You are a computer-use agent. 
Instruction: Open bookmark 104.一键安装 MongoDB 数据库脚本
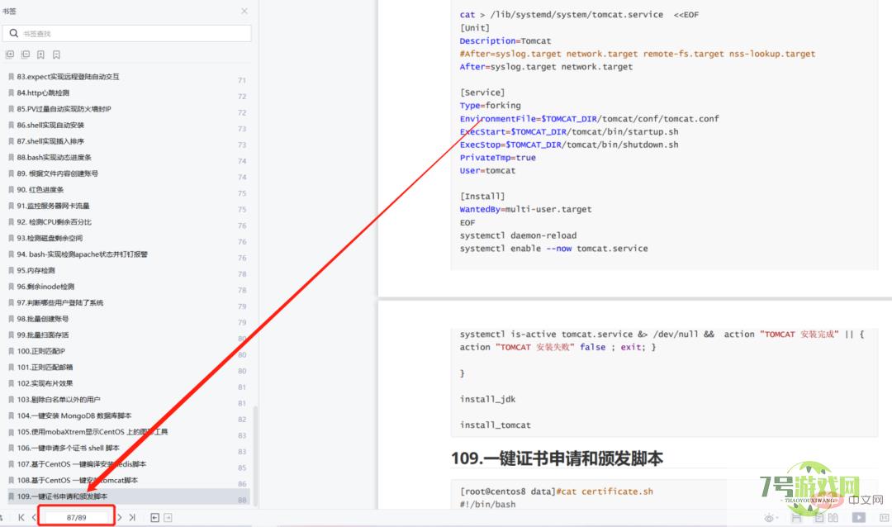(74, 416)
